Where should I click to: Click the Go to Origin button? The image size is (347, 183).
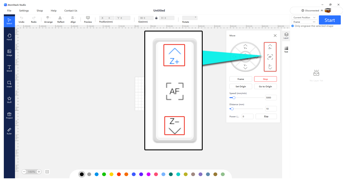point(265,87)
